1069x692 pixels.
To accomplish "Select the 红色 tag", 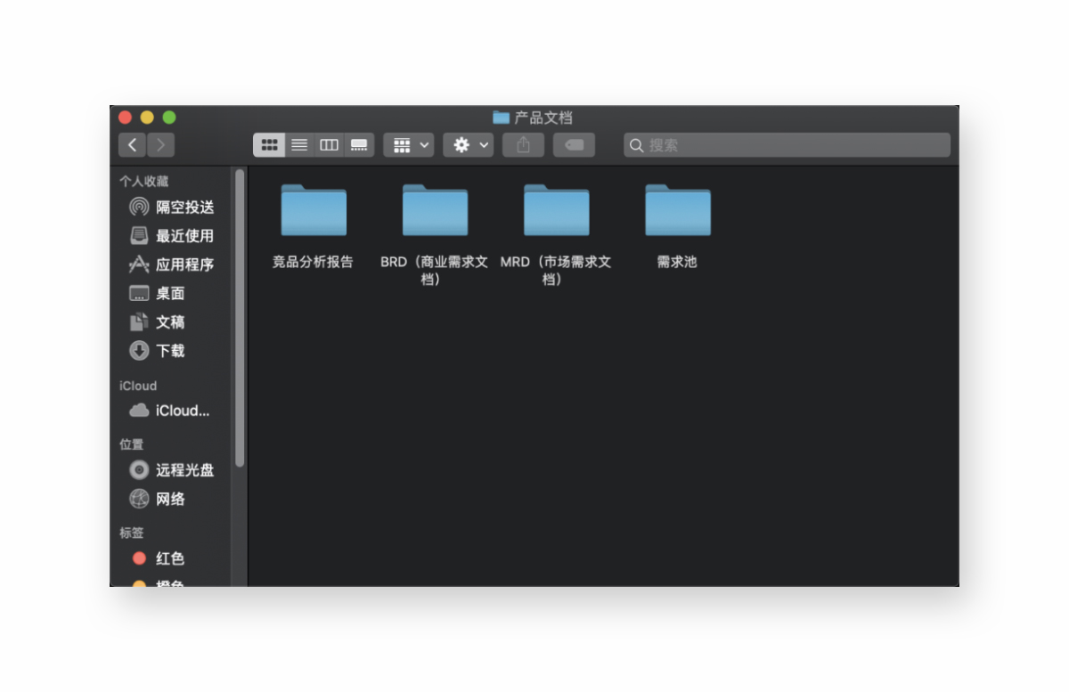I will (x=172, y=558).
